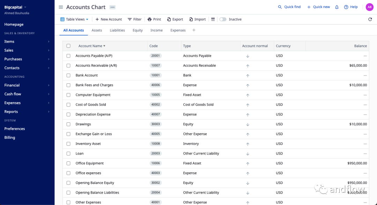Open the notifications bell
The width and height of the screenshot is (377, 205).
click(337, 7)
